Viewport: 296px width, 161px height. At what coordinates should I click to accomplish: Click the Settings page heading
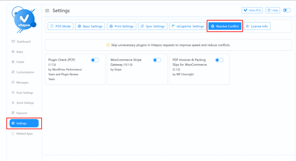point(61,11)
